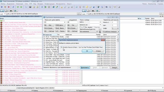Click the [=?] Плагин button

(60, 31)
